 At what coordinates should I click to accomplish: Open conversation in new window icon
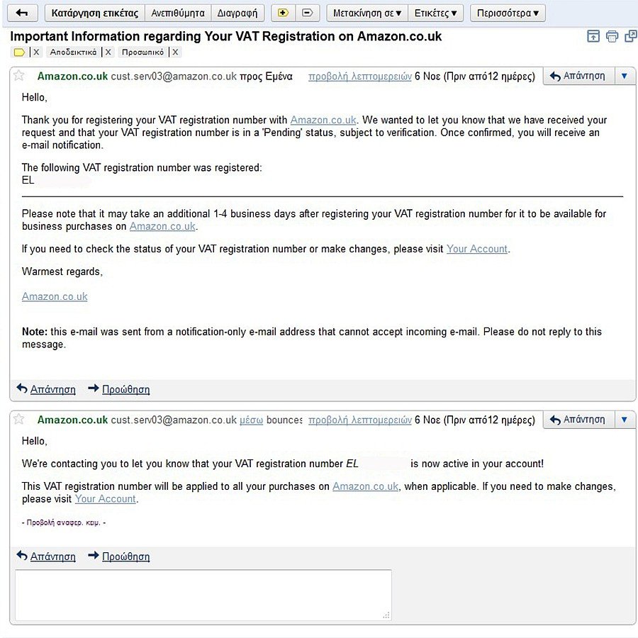pyautogui.click(x=630, y=36)
